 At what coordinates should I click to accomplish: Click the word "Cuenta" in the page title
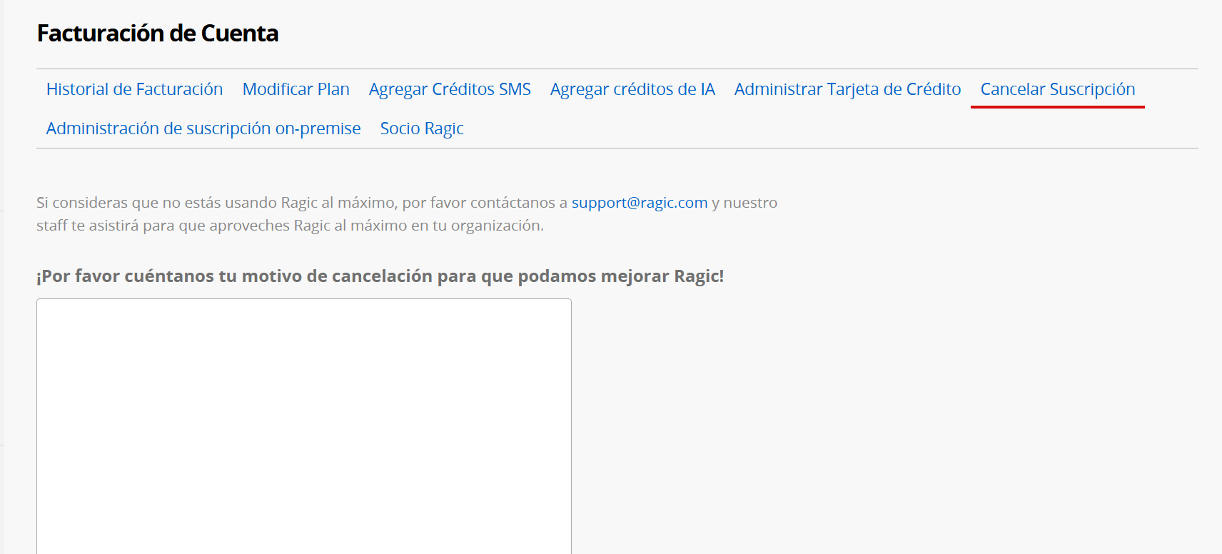pos(240,34)
